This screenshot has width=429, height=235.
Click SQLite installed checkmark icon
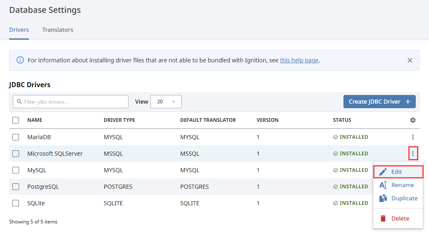tap(336, 203)
